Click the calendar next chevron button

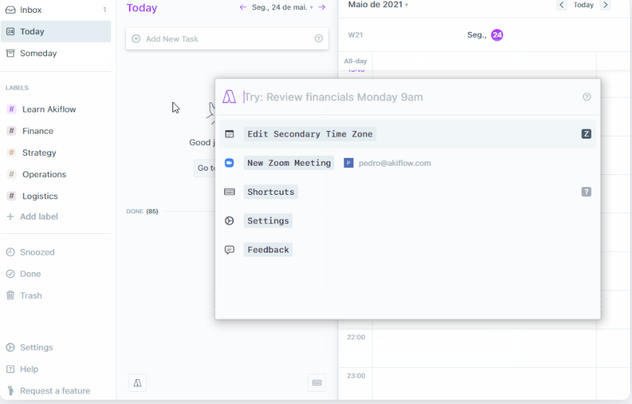click(x=606, y=5)
